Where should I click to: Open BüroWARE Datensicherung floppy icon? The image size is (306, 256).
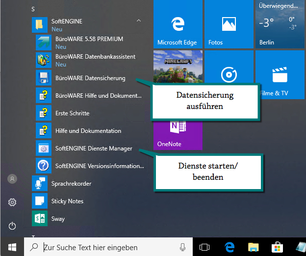click(x=44, y=78)
